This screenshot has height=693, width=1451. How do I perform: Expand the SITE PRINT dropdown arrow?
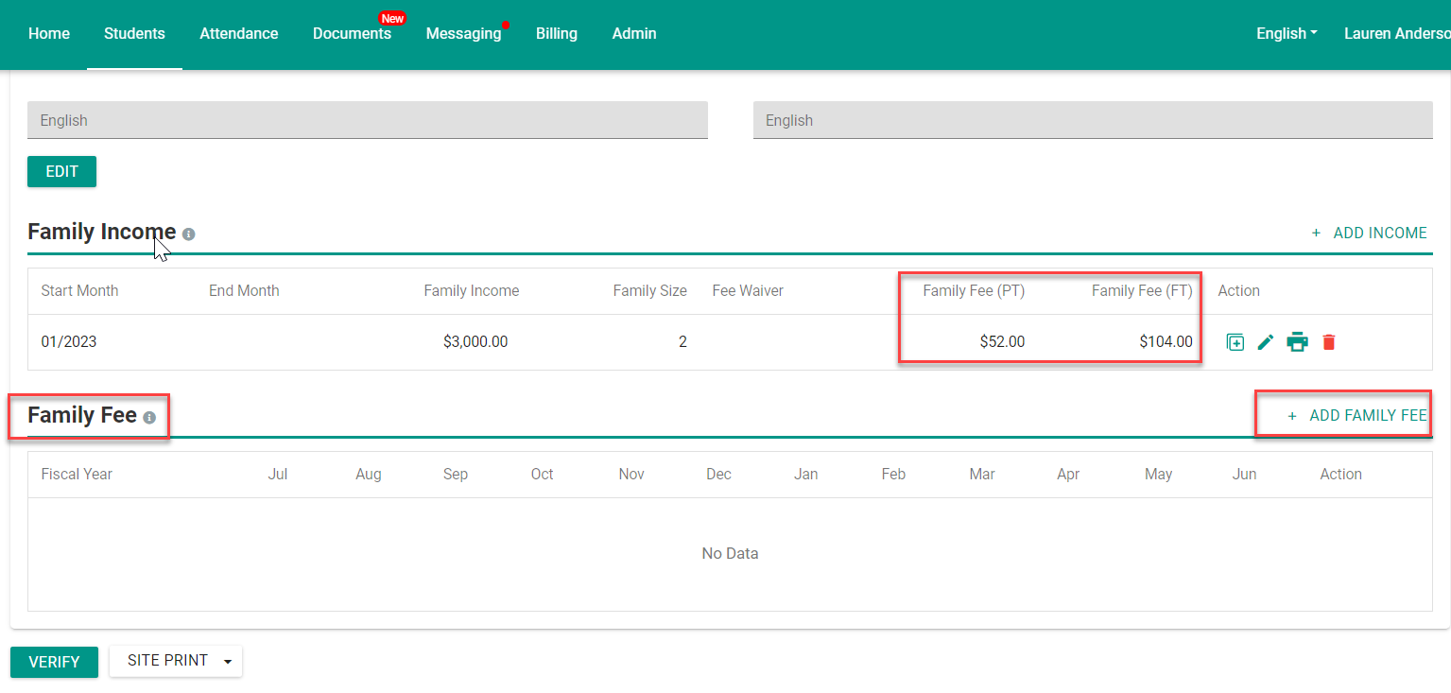tap(227, 662)
